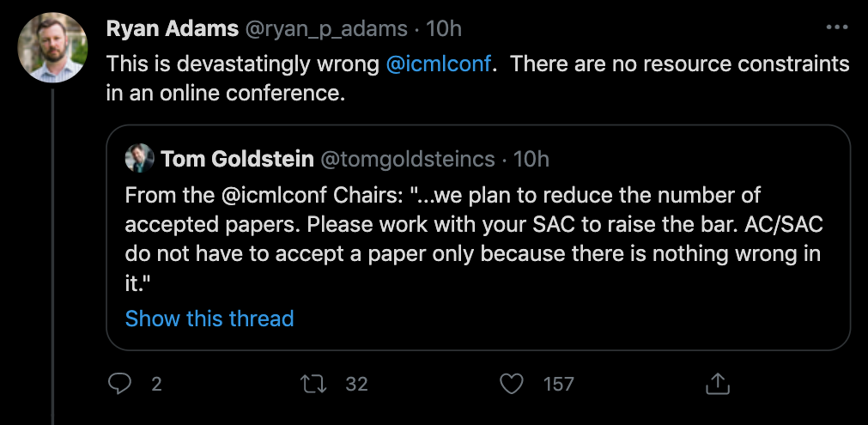Click quoted tweet's 10h timestamp
Screen dimensions: 868x425
point(531,160)
